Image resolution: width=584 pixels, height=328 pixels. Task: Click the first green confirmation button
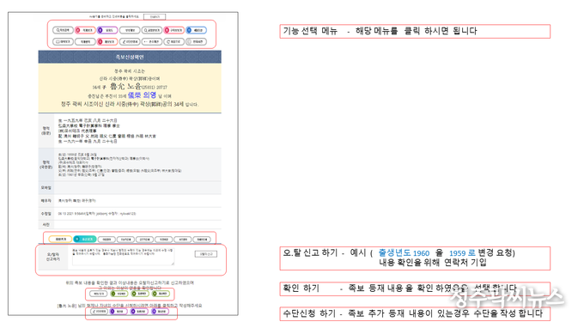pos(119,294)
